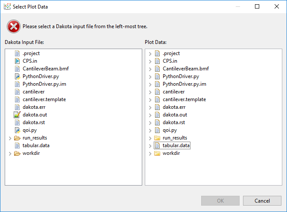Click the Cancel button

point(262,200)
